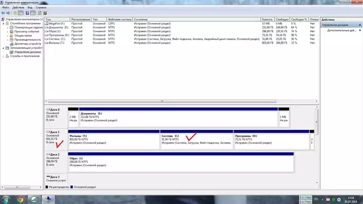This screenshot has height=204, width=363.
Task: Select Служебные программы tree item
Action: 25,23
